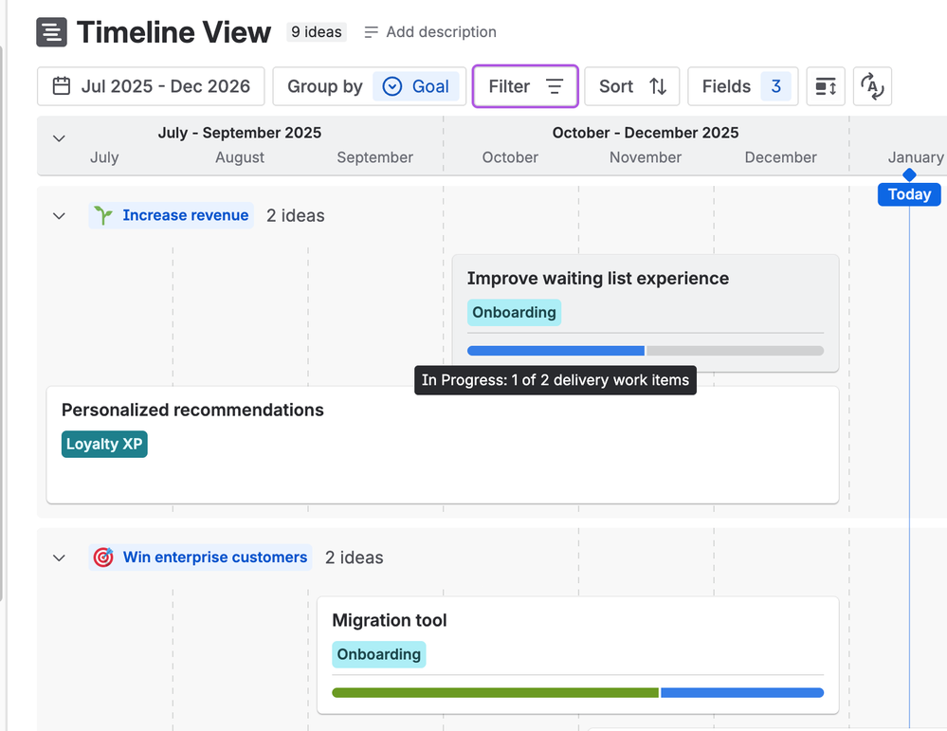Click the auto-schedule refresh icon
The height and width of the screenshot is (731, 947).
872,86
